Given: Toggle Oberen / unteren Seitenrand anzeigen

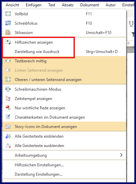Looking at the screenshot, I should pyautogui.click(x=64, y=80).
